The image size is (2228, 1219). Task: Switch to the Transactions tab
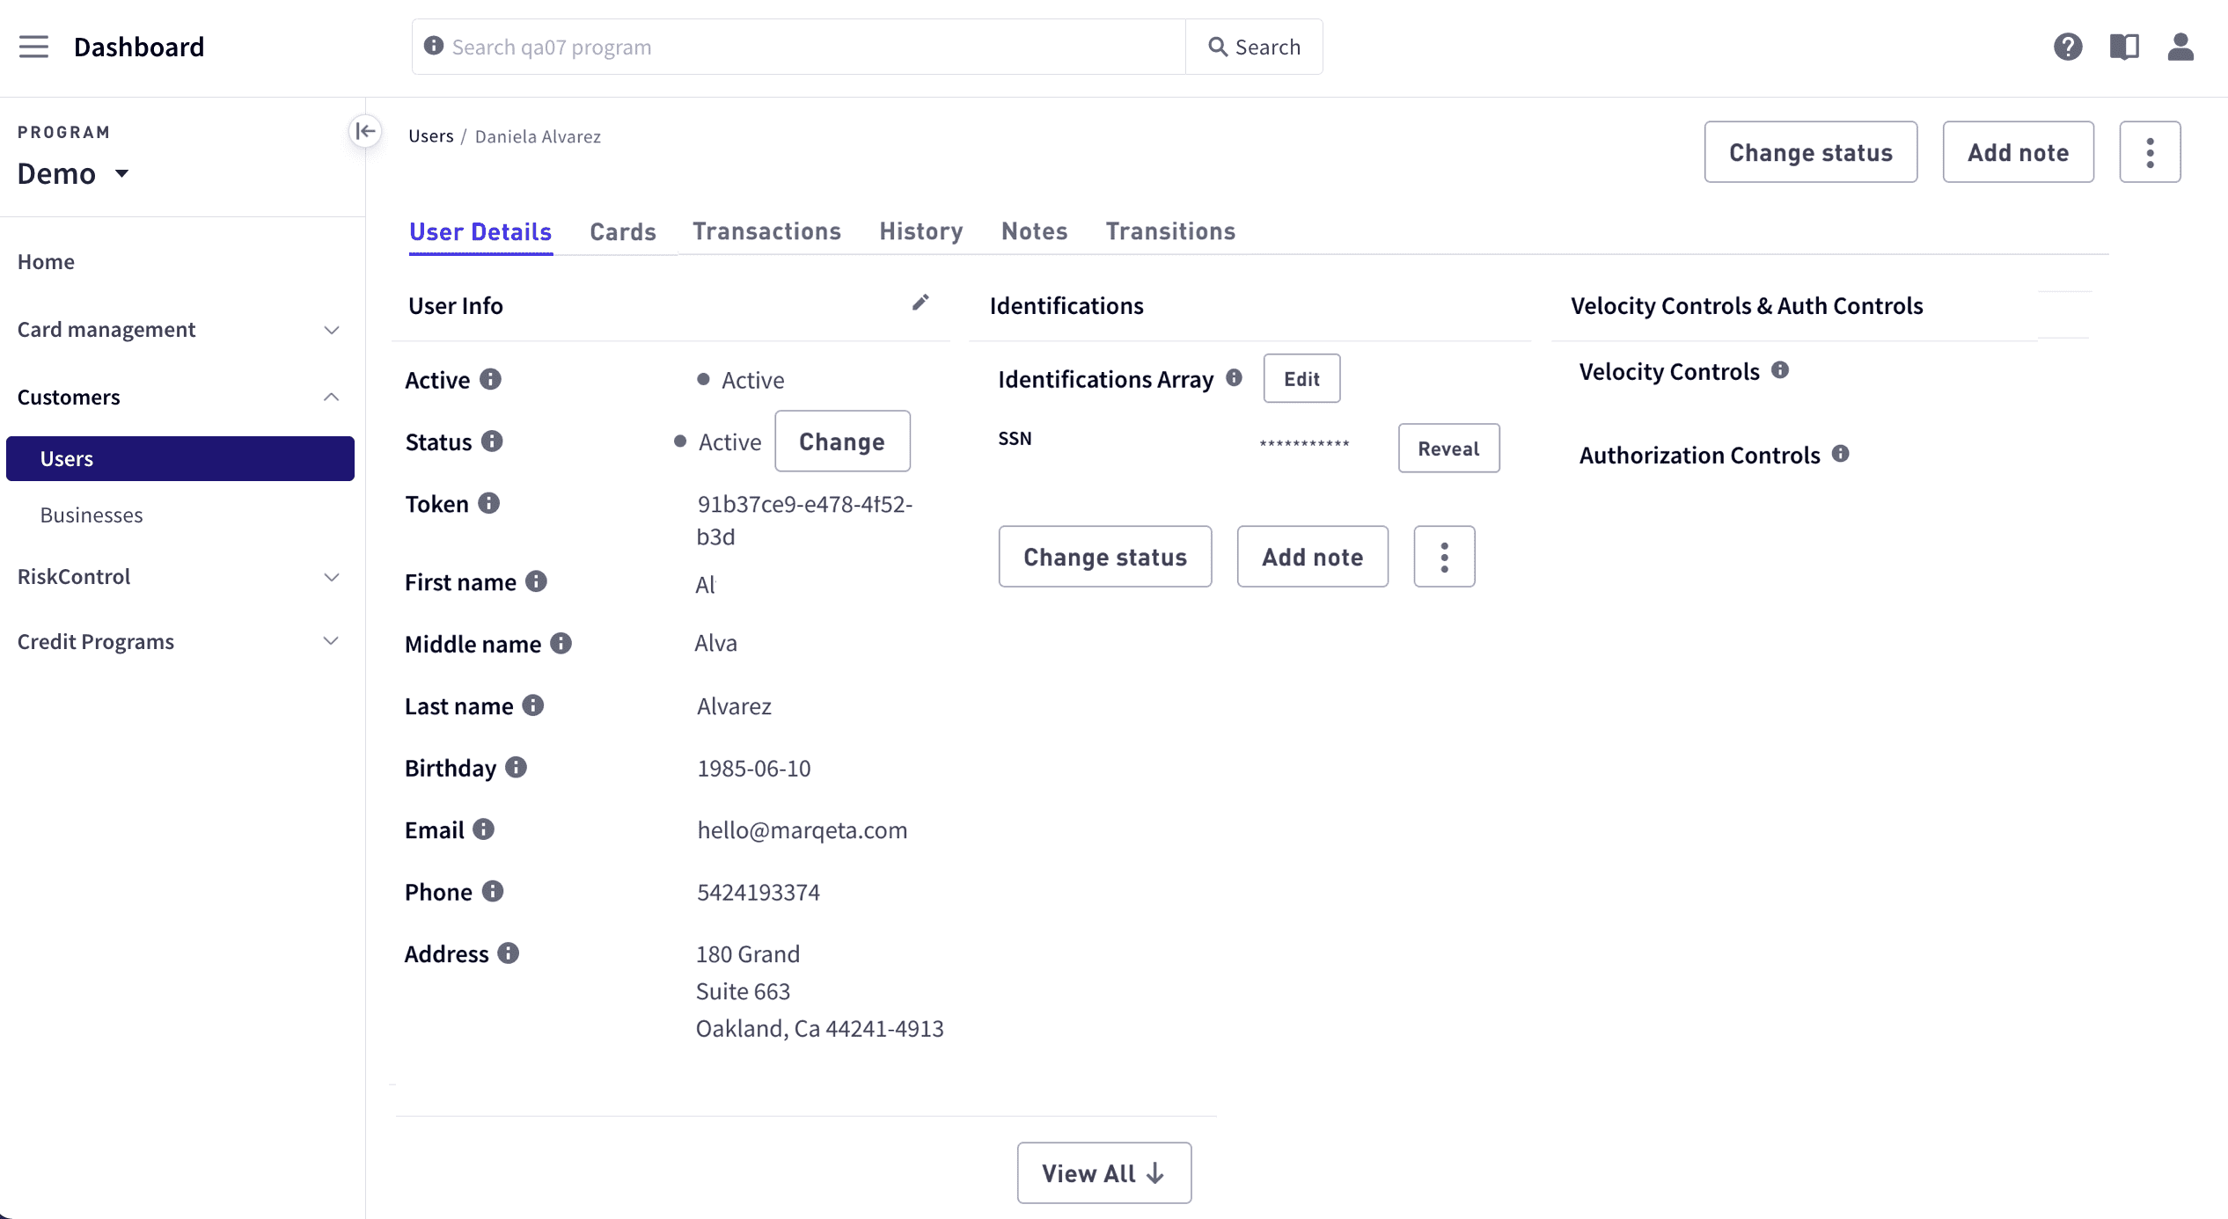tap(766, 231)
